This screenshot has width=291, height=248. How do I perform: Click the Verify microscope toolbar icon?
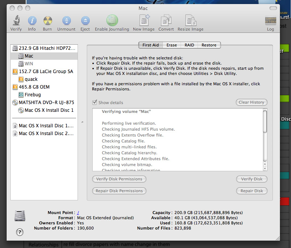[x=16, y=20]
